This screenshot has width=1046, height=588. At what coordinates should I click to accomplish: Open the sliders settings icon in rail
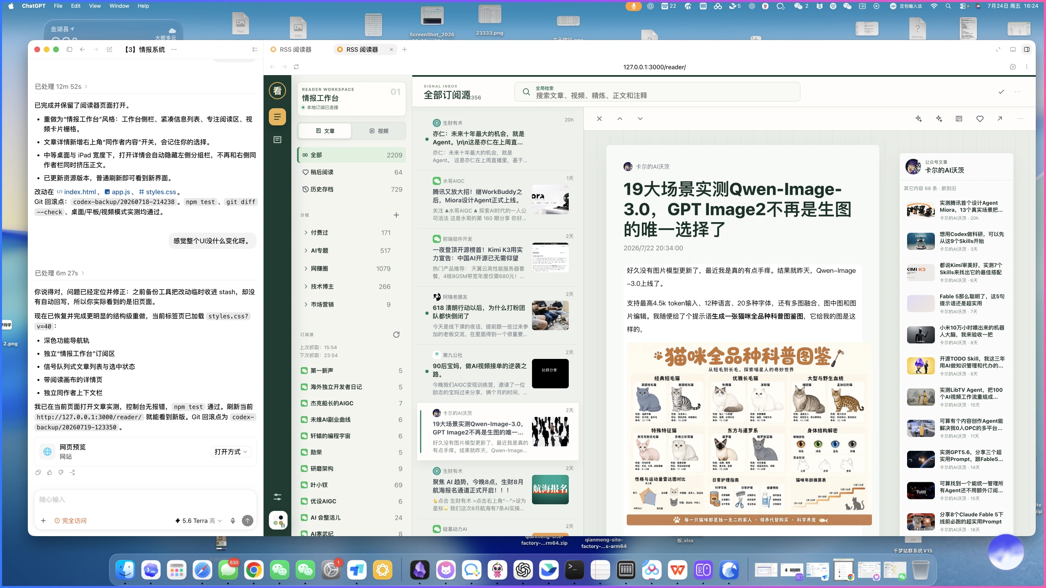pyautogui.click(x=277, y=497)
